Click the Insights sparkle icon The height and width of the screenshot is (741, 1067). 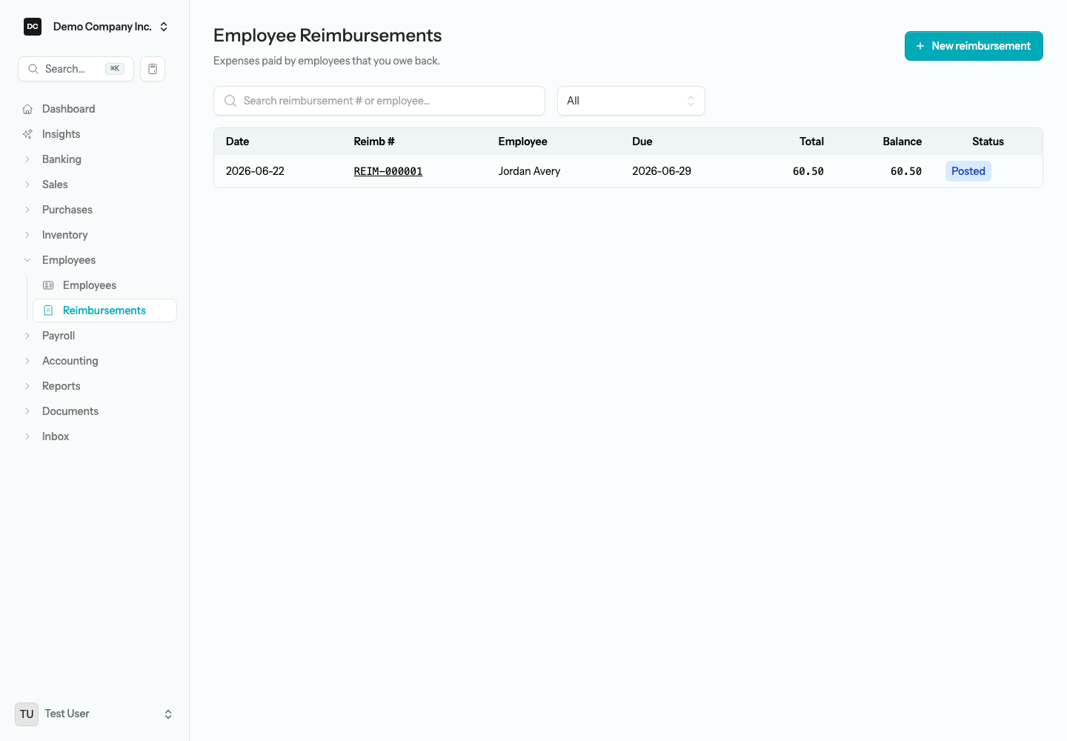[x=27, y=134]
